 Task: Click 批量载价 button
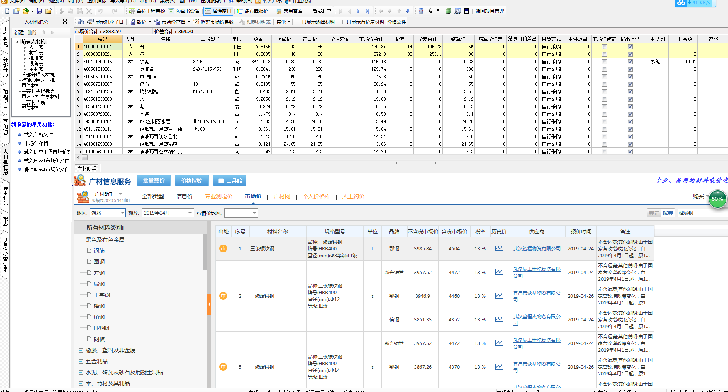point(154,181)
